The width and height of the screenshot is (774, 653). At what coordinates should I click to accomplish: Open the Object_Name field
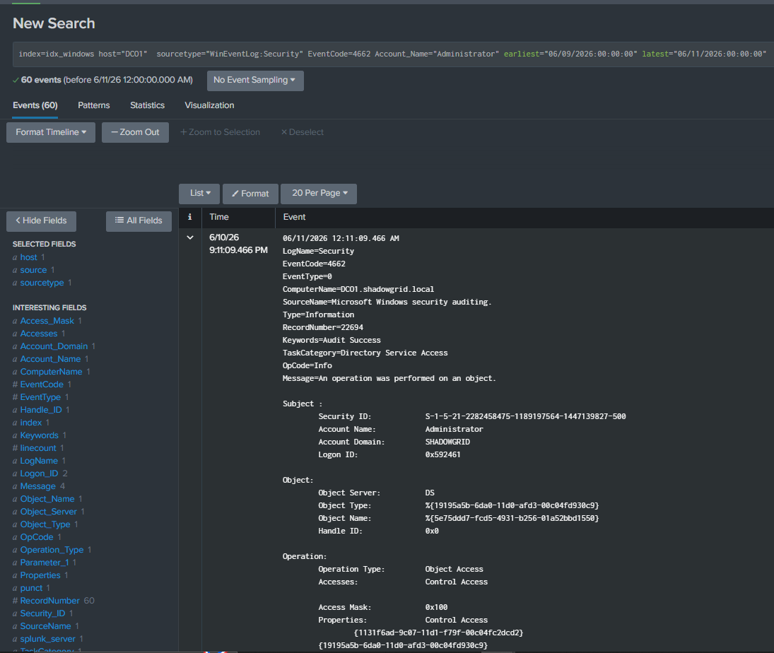point(47,499)
